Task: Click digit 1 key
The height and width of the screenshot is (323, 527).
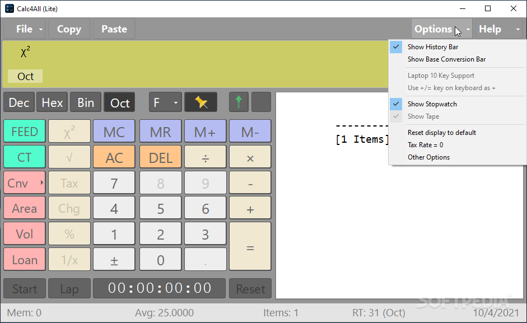Action: [x=114, y=234]
